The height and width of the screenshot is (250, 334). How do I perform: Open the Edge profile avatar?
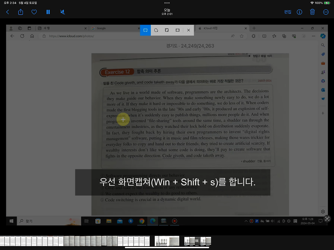(x=11, y=28)
